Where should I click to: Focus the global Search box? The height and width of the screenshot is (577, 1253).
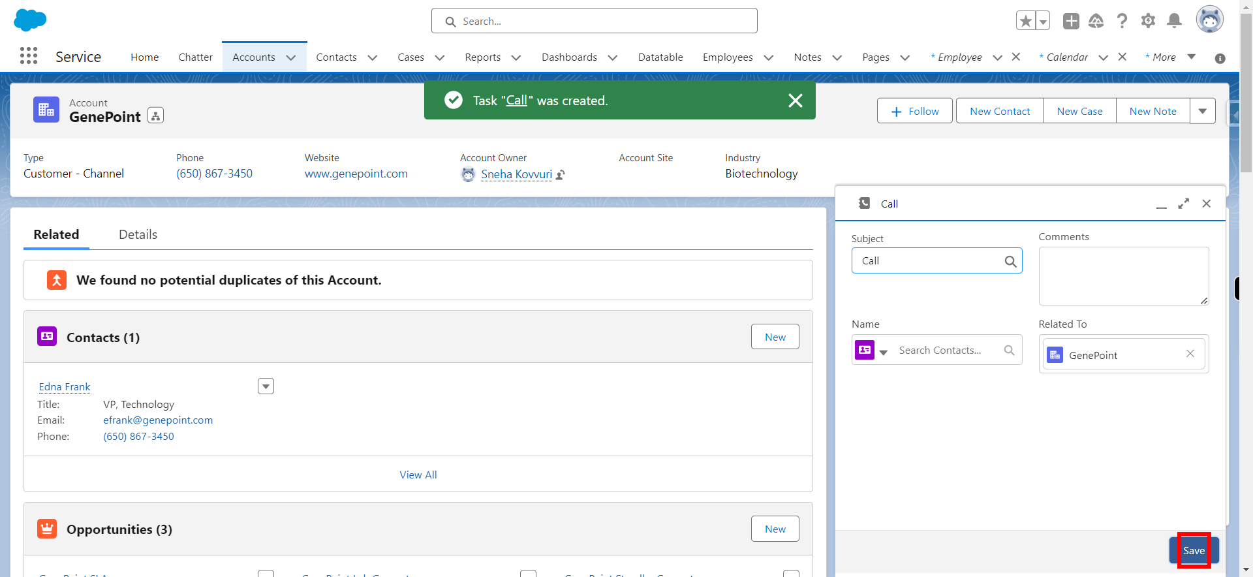(594, 21)
